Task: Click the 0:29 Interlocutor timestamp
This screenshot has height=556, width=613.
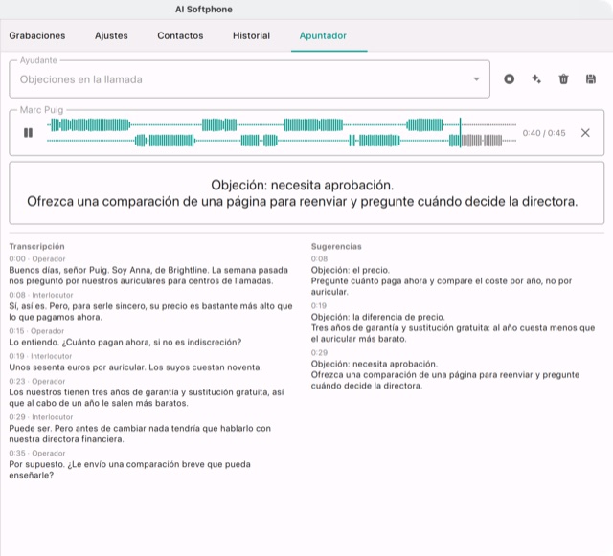Action: [41, 417]
